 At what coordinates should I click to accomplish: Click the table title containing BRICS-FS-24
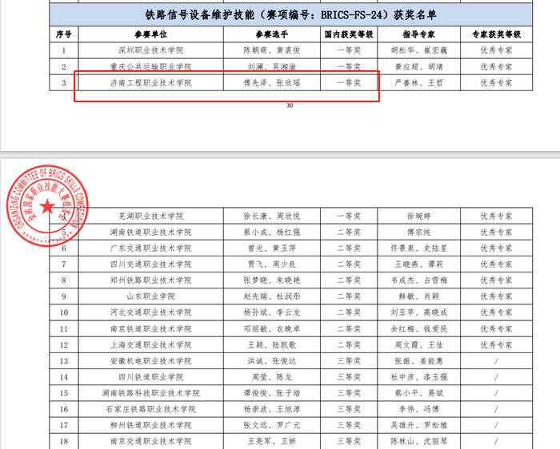(x=290, y=14)
